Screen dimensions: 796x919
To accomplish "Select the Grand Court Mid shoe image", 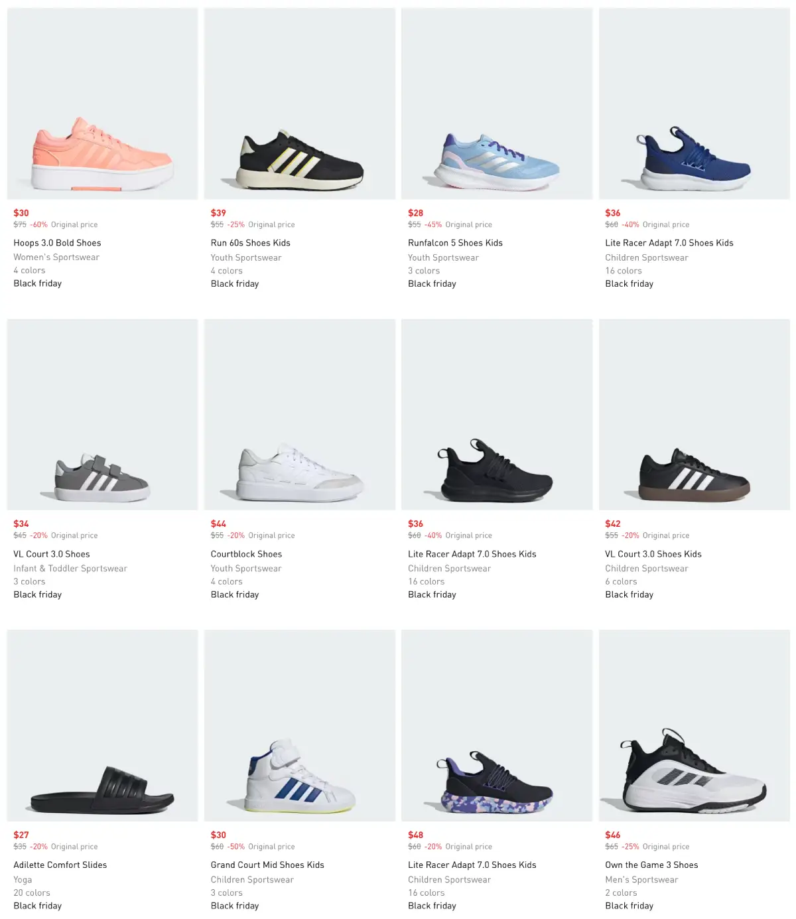I will pos(300,726).
